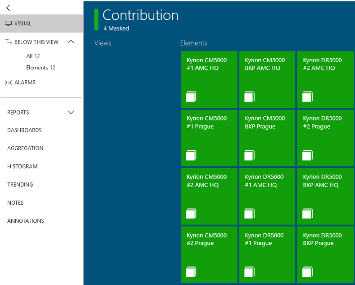The width and height of the screenshot is (355, 285).
Task: Click element icon on Kyrion DR5000 #1 Prague
Action: point(249,272)
